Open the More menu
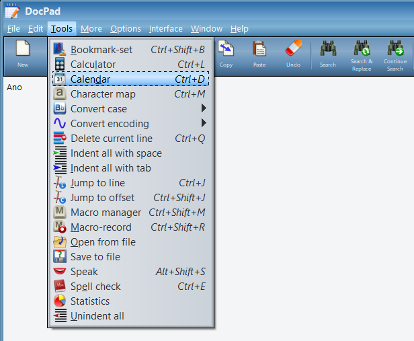 91,28
